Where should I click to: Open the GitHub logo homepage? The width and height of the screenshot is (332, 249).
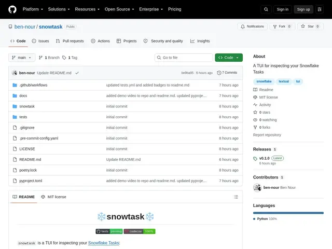point(12,9)
